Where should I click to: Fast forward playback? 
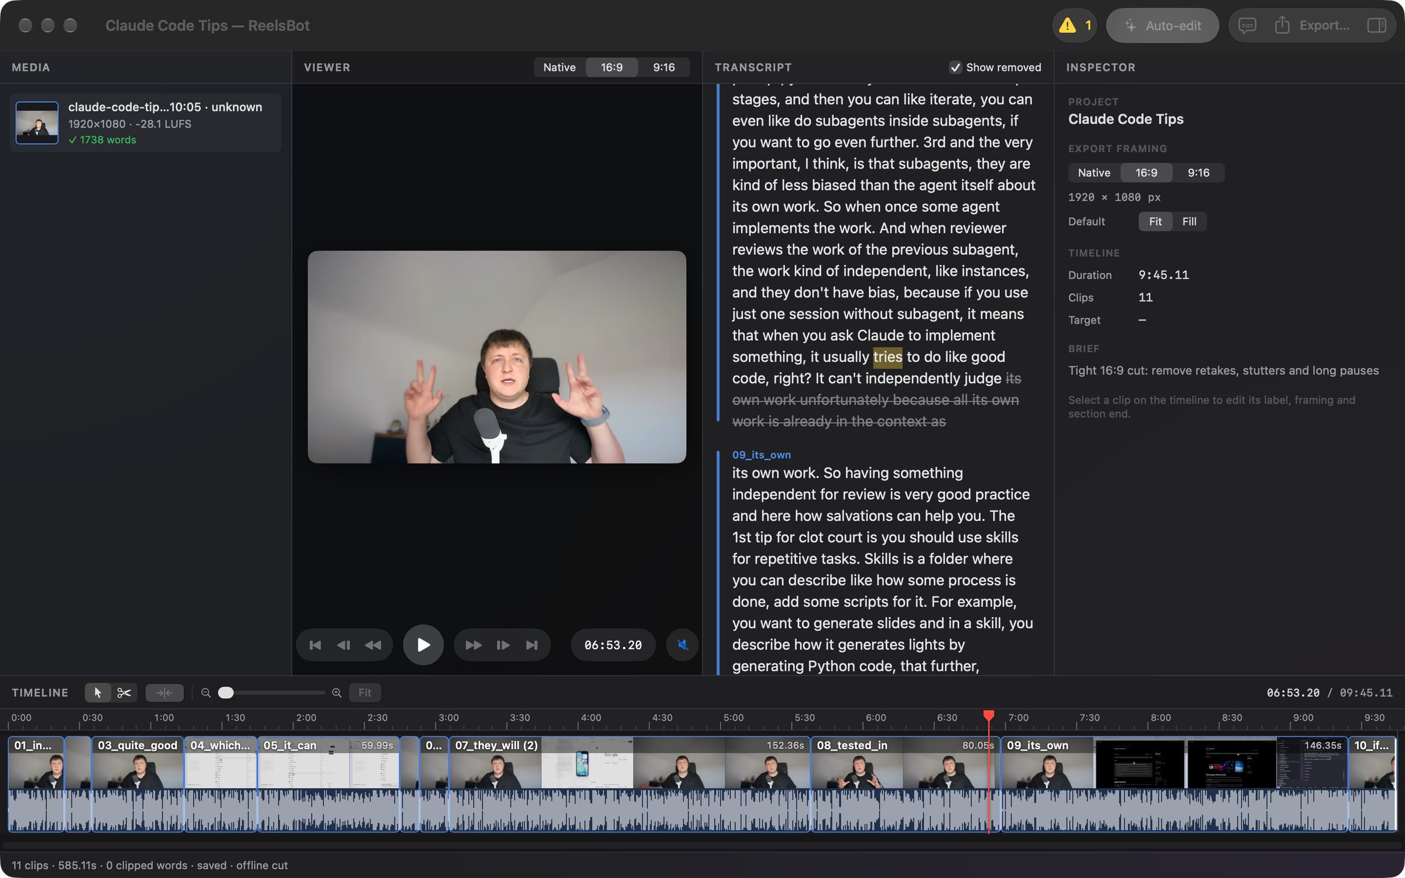[473, 645]
